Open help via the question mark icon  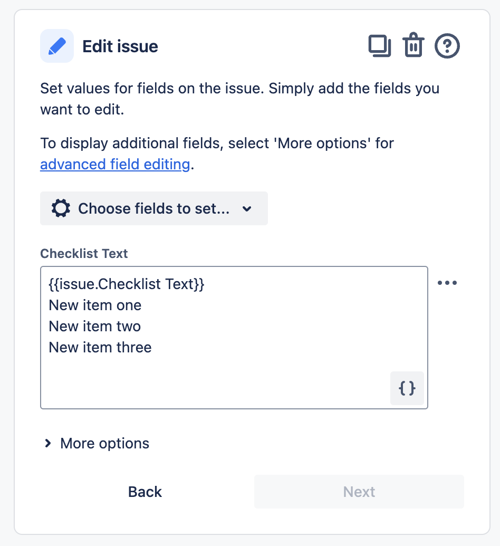click(447, 46)
